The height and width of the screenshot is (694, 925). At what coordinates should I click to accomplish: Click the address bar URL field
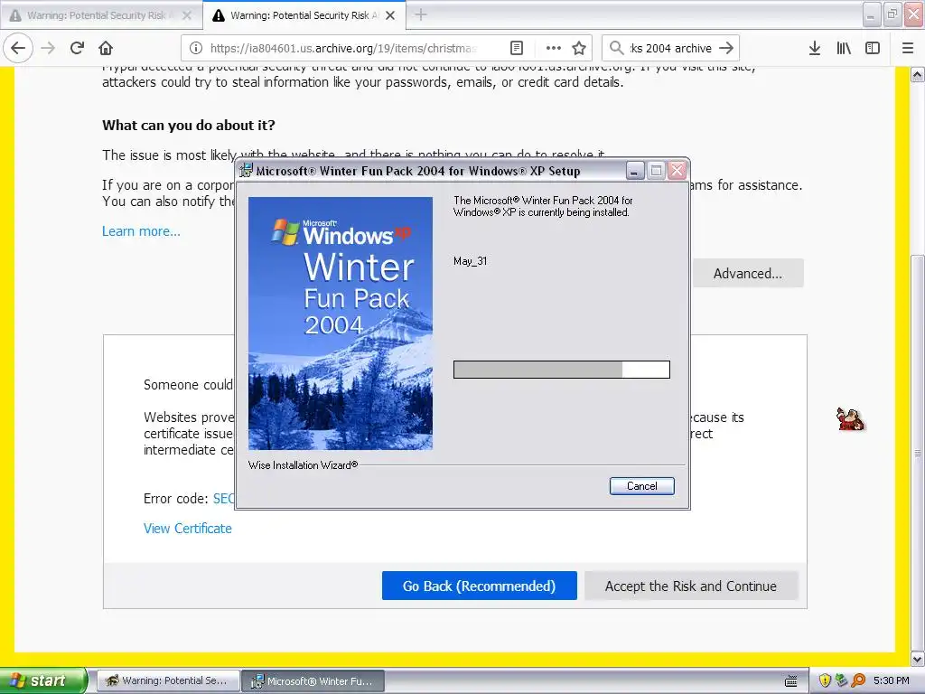pos(342,48)
